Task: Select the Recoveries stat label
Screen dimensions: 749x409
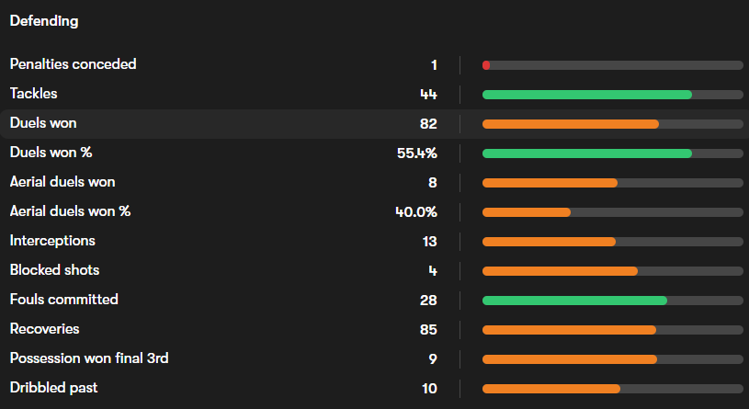Action: click(x=44, y=329)
